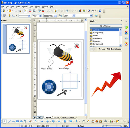
Task: Pick the Ellipse drawing tool
Action: point(21,121)
